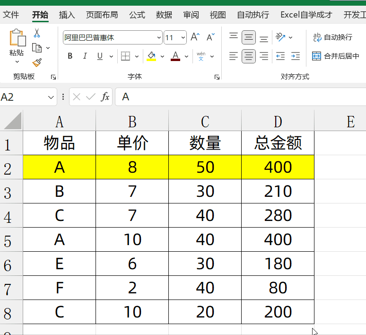Open the font name dropdown
366x335 pixels.
click(159, 37)
